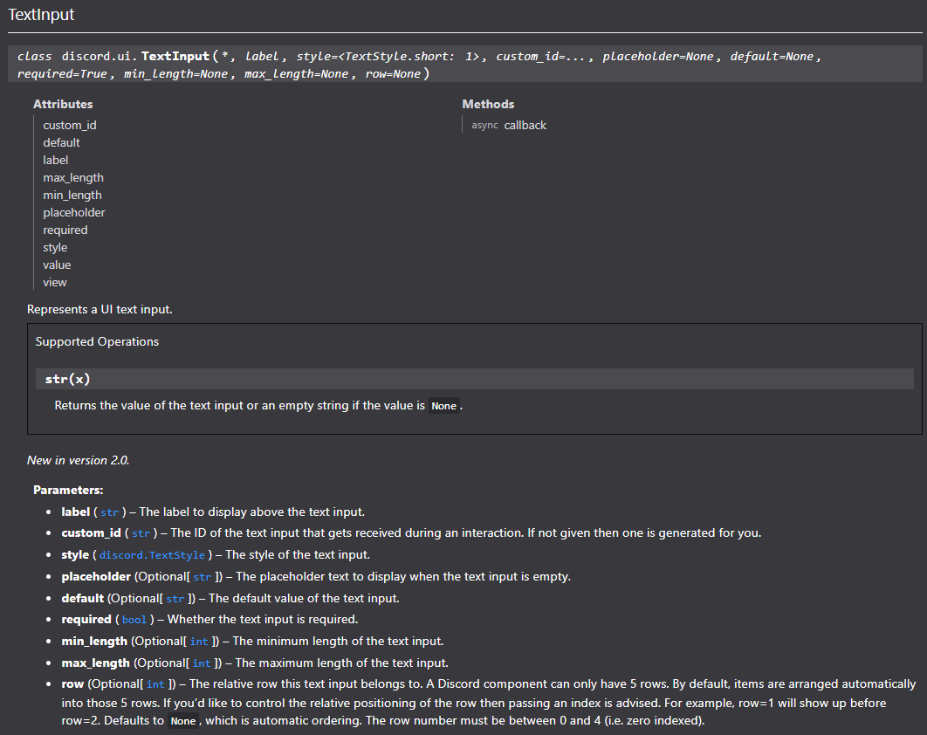This screenshot has width=927, height=735.
Task: Open the label attribute link
Action: click(x=55, y=161)
